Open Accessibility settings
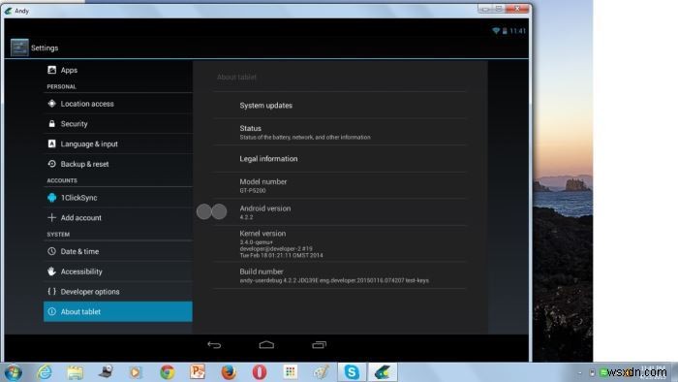Screen dimensions: 678x382 click(x=117, y=271)
